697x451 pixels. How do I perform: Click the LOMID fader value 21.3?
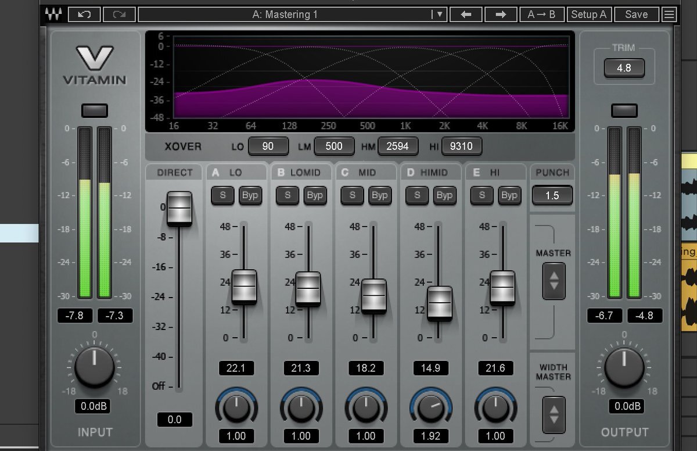coord(301,368)
